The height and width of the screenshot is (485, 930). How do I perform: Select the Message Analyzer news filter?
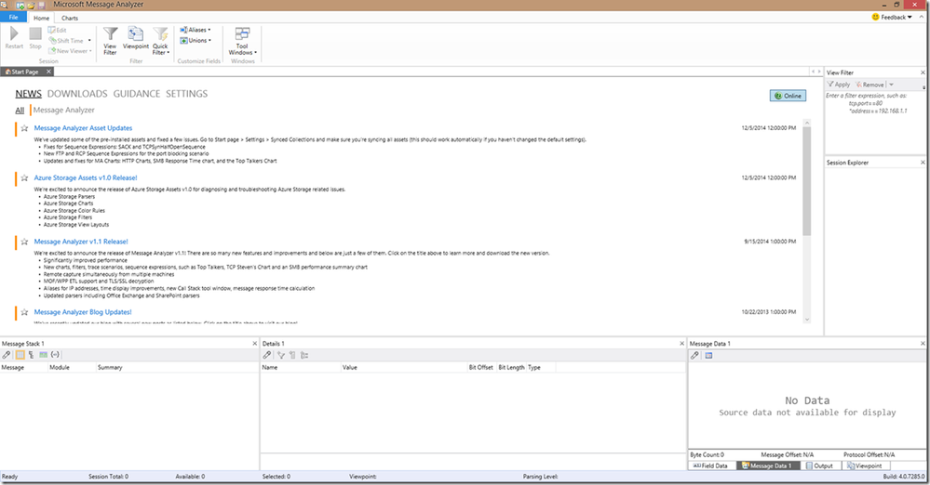[63, 111]
